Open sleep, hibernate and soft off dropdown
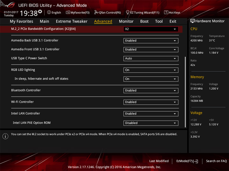 [151, 79]
